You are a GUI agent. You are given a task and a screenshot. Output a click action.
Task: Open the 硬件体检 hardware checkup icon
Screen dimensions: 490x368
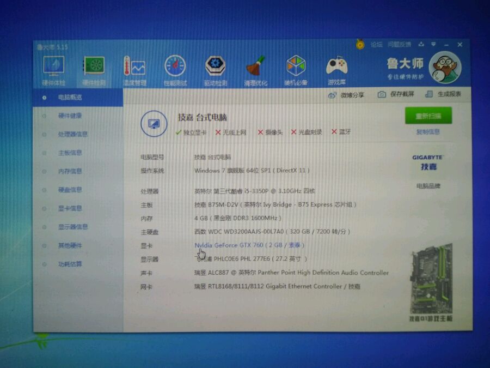coord(54,70)
